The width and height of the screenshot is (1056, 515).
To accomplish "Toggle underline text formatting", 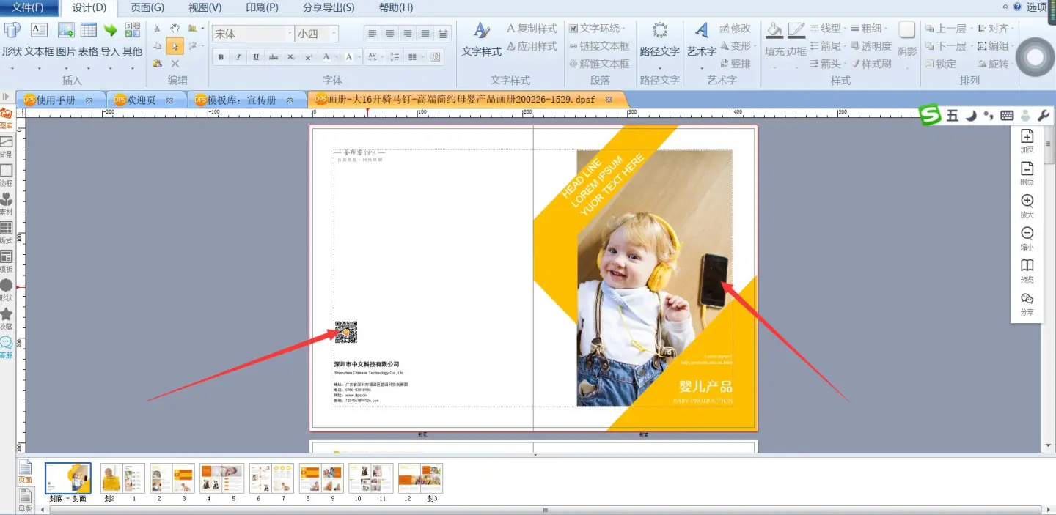I will [x=256, y=57].
